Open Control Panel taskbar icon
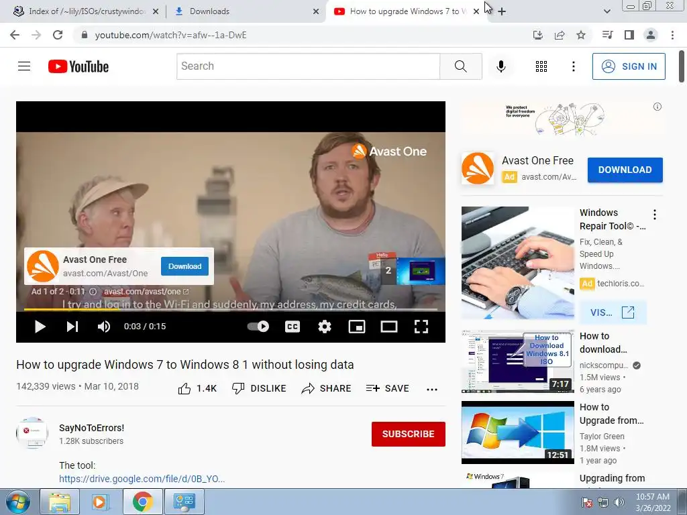The width and height of the screenshot is (687, 515). coord(184,502)
